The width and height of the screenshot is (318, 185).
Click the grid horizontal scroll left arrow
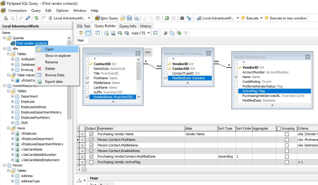[x=79, y=170]
